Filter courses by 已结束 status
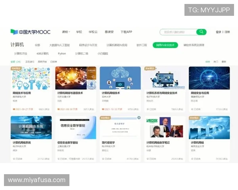The height and width of the screenshot is (190, 238). pyautogui.click(x=54, y=62)
